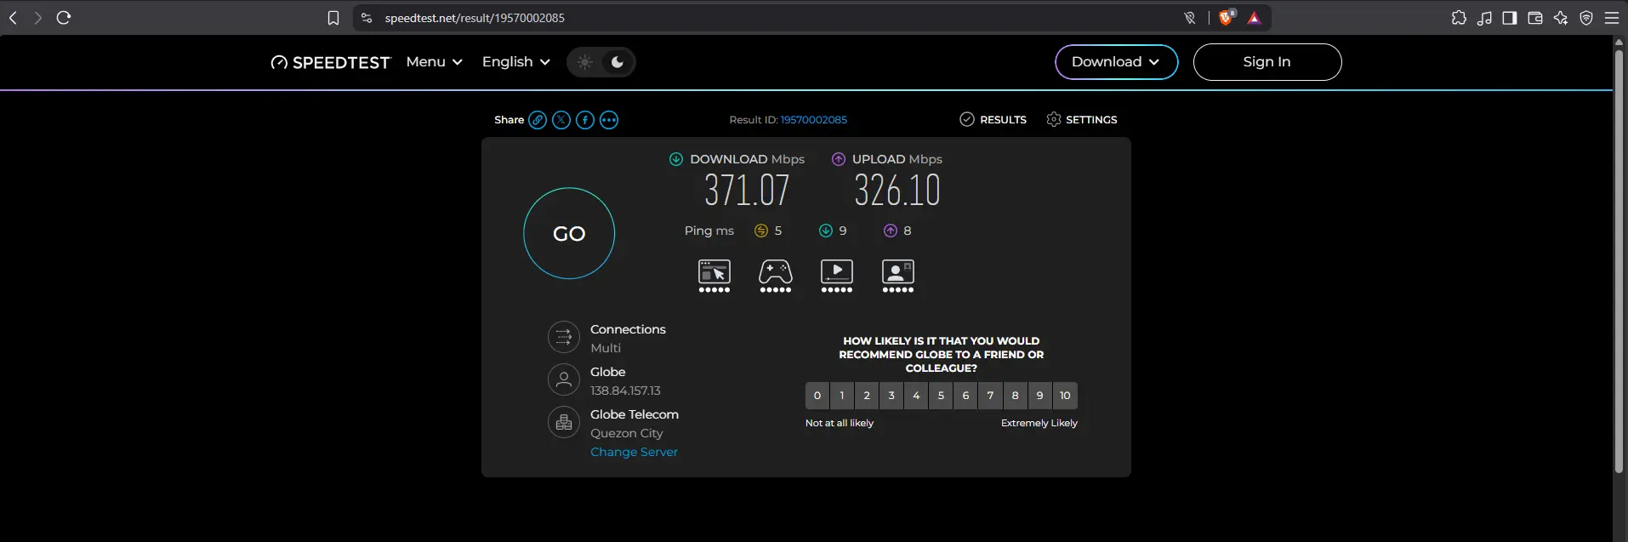
Task: Open browser hamburger main menu
Action: click(x=1612, y=18)
